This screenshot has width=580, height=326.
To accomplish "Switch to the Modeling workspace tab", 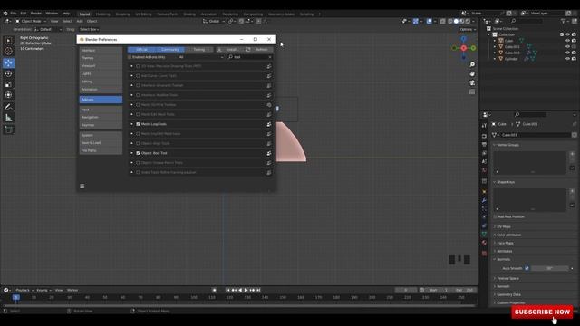I will [102, 14].
